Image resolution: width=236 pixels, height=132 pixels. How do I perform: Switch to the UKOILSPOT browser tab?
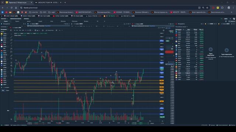48,3
